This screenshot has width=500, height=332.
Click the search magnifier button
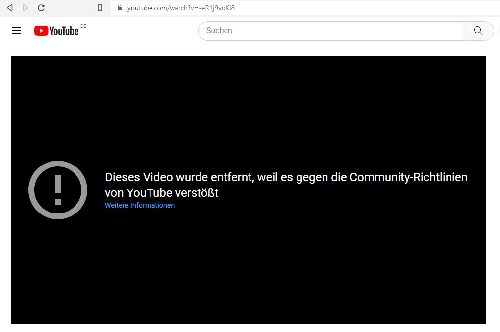pos(478,30)
